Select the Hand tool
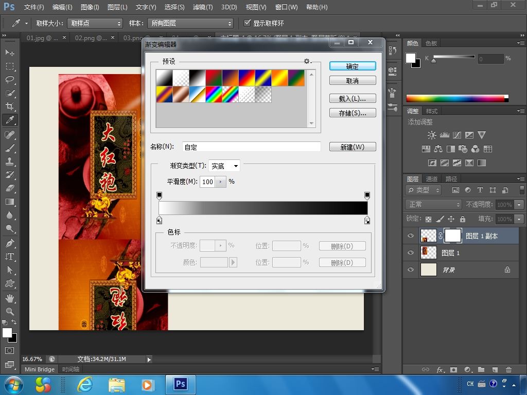The width and height of the screenshot is (527, 395). tap(10, 298)
